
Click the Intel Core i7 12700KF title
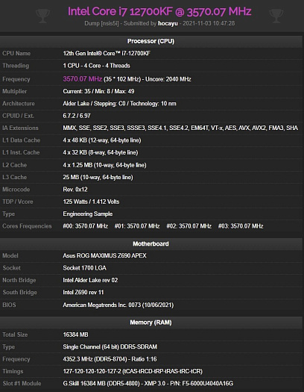pos(159,11)
